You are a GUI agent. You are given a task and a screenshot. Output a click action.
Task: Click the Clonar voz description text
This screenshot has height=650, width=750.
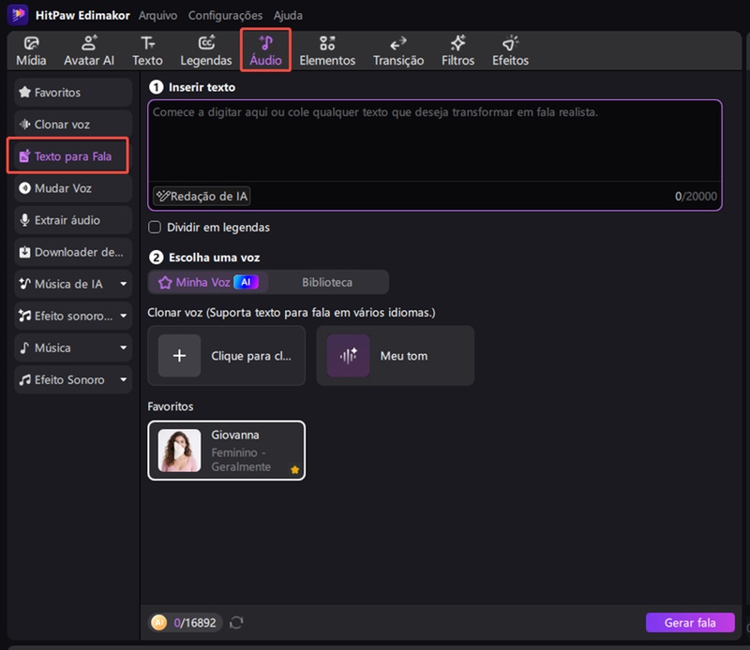292,313
